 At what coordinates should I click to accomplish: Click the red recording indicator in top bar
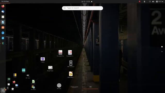pyautogui.click(x=139, y=2)
